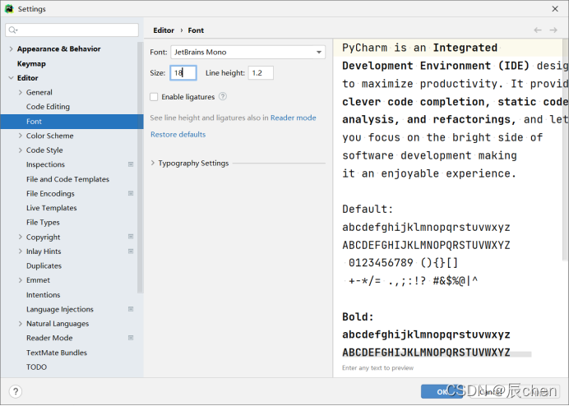Click the project-level icon beside Reader Mode

131,338
